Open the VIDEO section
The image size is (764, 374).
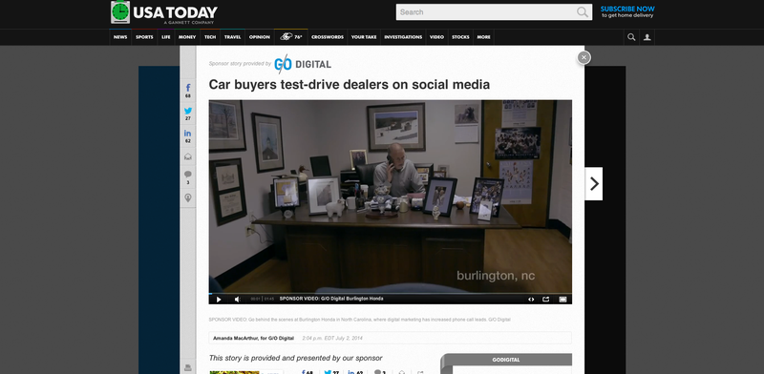tap(436, 37)
